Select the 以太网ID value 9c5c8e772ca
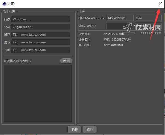The image size is (165, 135). point(114,34)
